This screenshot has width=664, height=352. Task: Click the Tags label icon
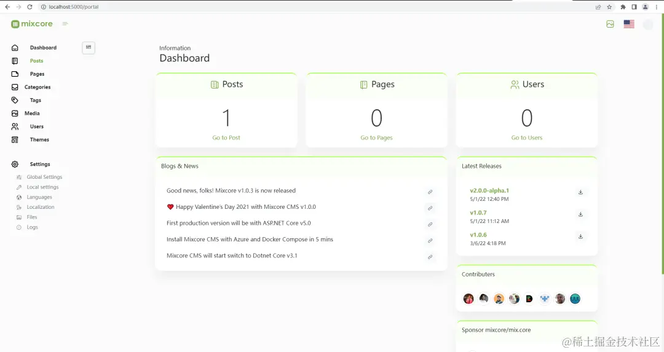point(15,100)
